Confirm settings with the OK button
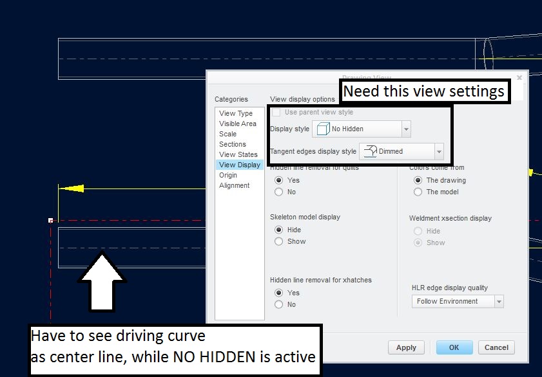Image resolution: width=542 pixels, height=377 pixels. click(x=454, y=347)
